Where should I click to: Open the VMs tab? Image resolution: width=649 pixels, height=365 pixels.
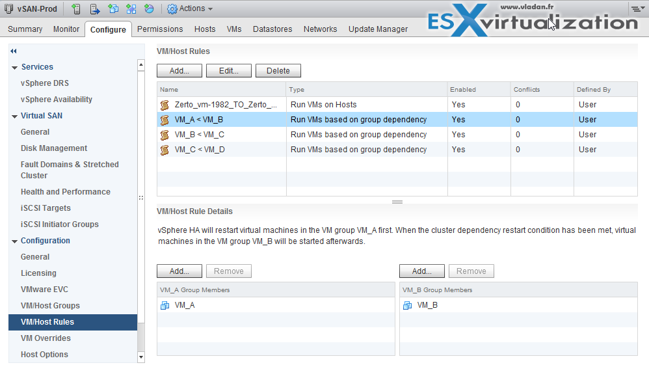point(234,29)
